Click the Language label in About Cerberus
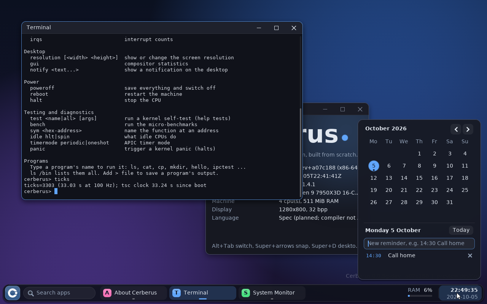Viewport: 487px width, 304px height. (x=225, y=218)
